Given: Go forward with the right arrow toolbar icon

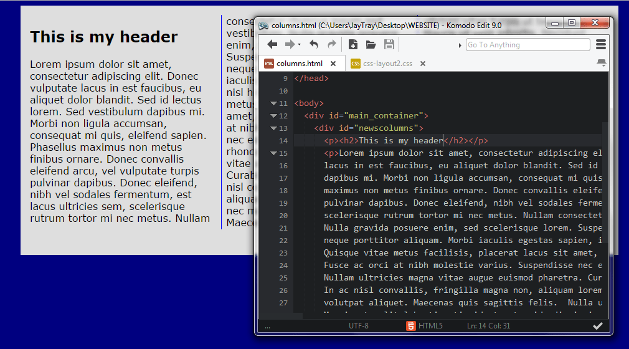Looking at the screenshot, I should [x=290, y=45].
